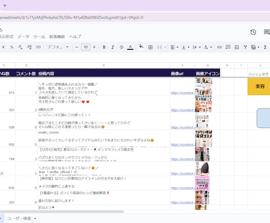Decrease decimal places
Viewport: 270px width, 223px height.
21,47
